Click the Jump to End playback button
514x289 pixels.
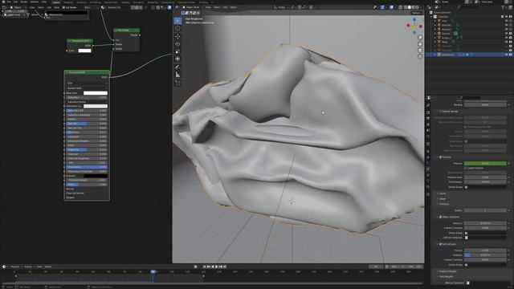pos(225,267)
